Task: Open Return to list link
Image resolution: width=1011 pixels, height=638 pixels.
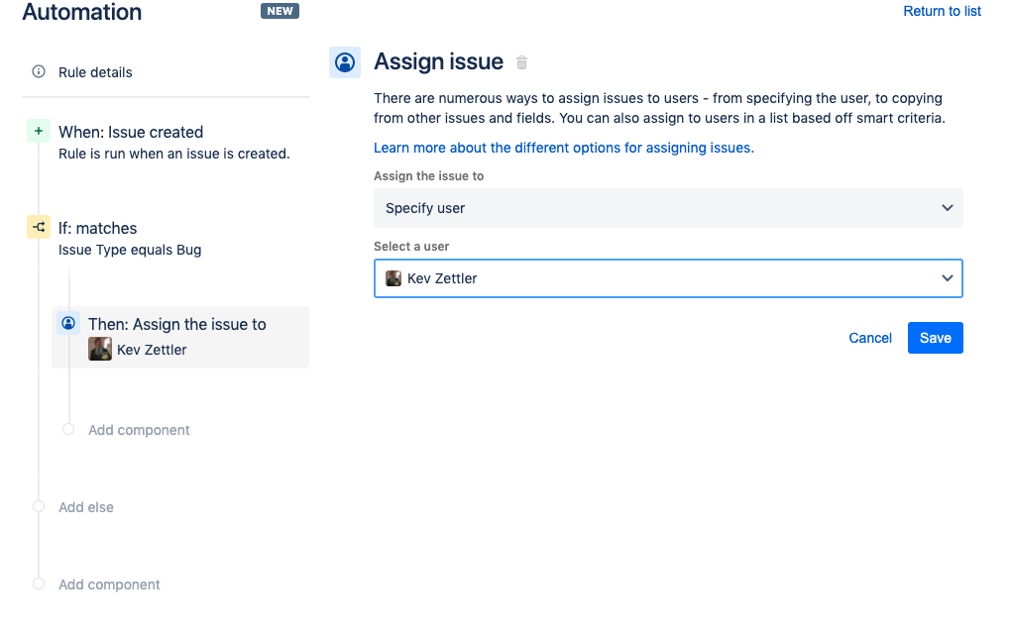Action: pyautogui.click(x=941, y=11)
